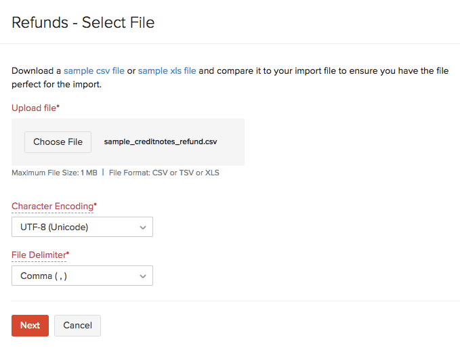Screen dimensions: 460x348
Task: Click the red asterisk next to Upload file
Action: click(x=58, y=107)
